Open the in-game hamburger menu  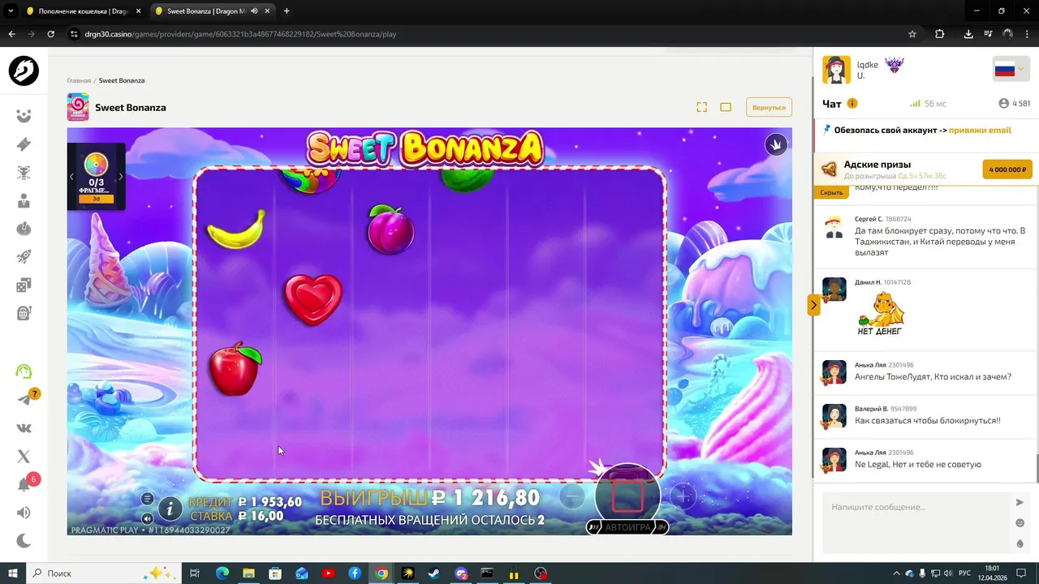point(147,499)
